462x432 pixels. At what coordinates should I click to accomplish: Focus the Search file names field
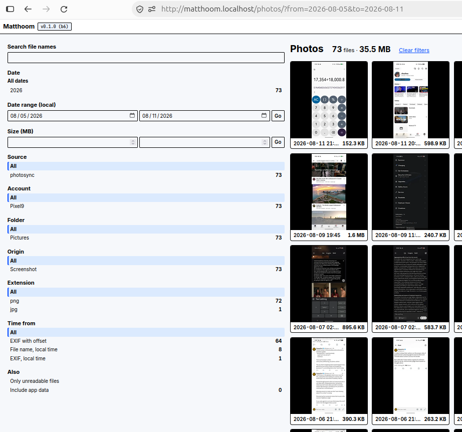(x=146, y=58)
